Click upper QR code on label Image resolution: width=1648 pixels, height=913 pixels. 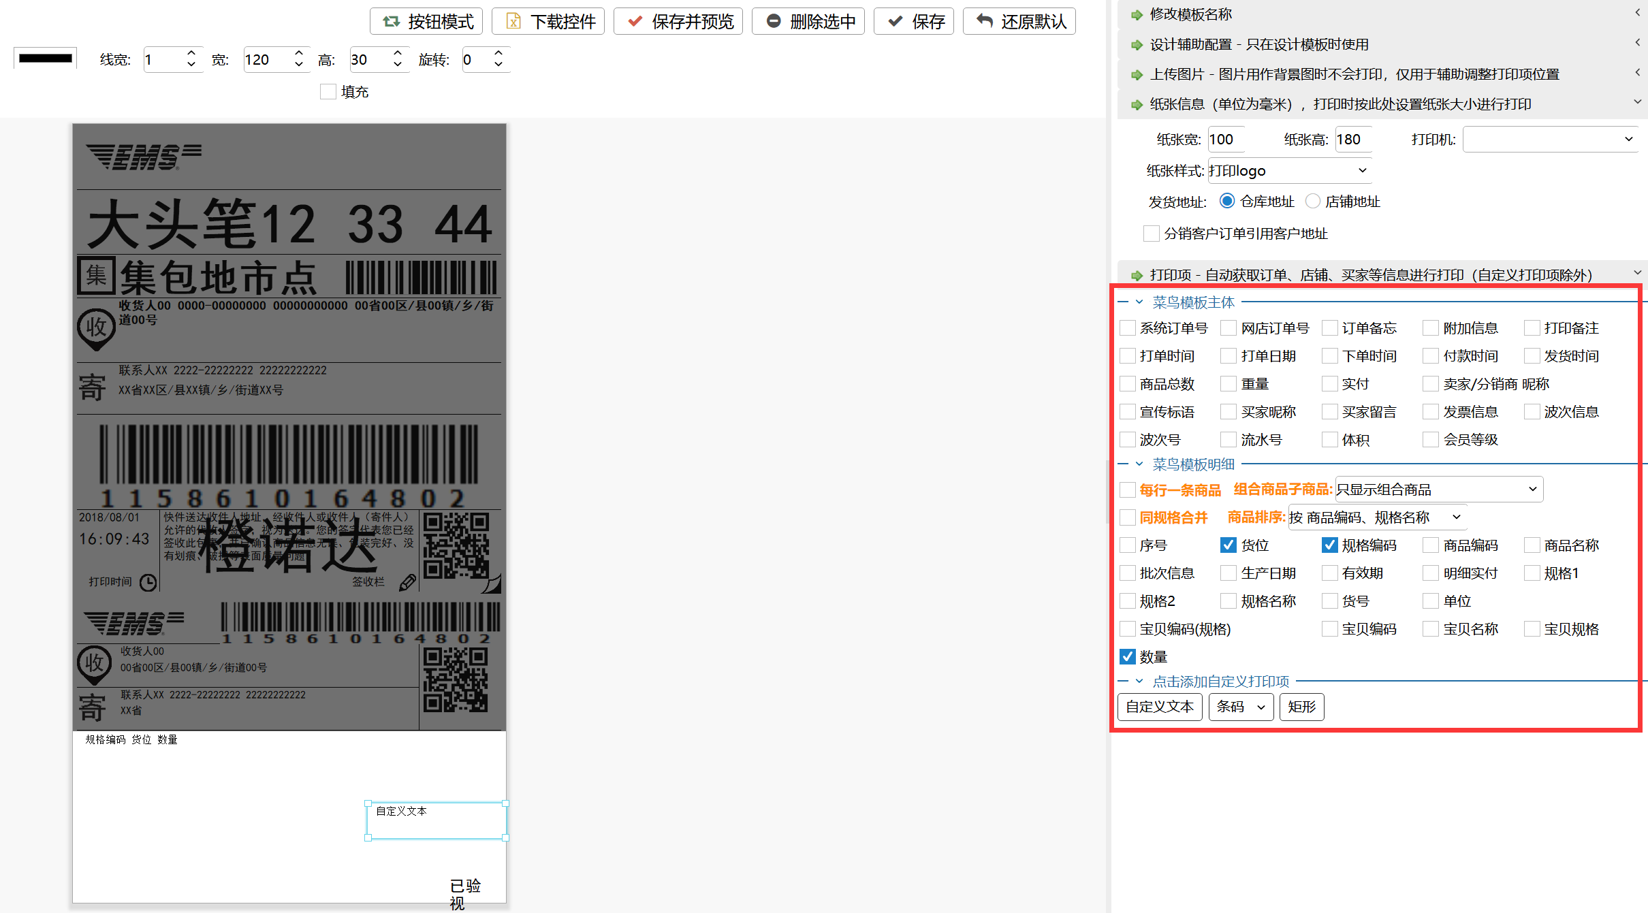pyautogui.click(x=456, y=546)
